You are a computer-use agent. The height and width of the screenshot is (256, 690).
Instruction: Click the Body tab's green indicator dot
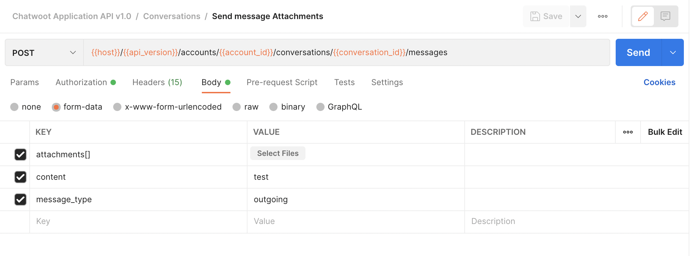(228, 82)
